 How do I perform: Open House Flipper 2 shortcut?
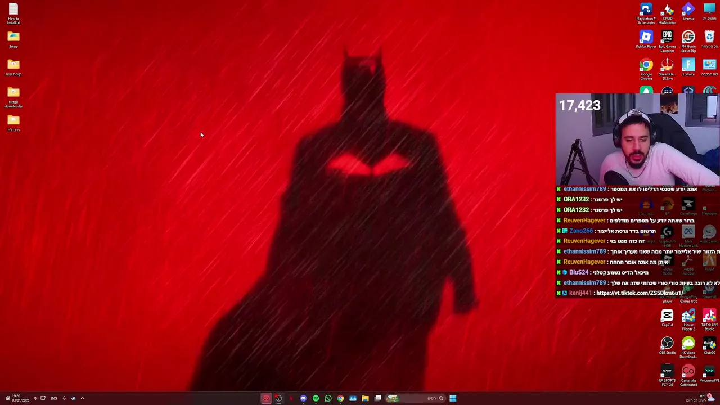click(688, 320)
